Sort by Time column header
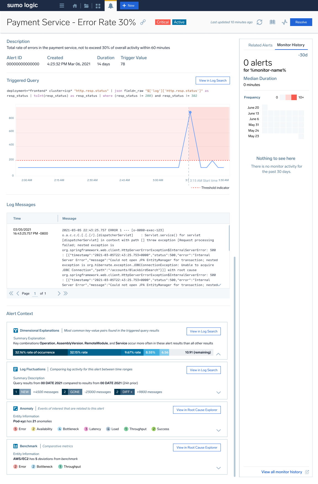318x484 pixels. point(17,218)
